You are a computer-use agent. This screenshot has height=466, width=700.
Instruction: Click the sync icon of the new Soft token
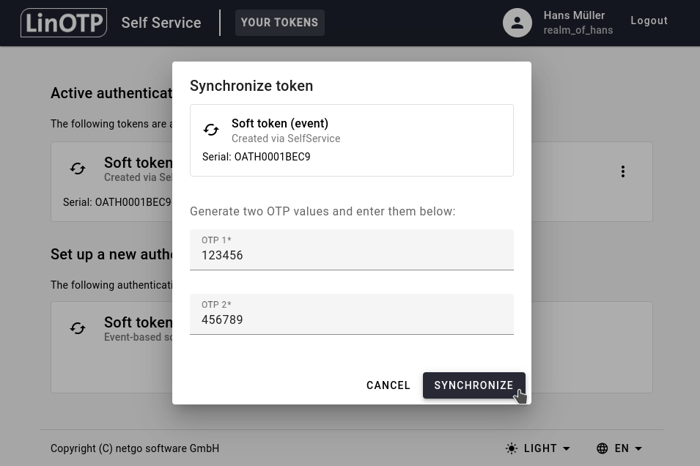[x=78, y=328]
